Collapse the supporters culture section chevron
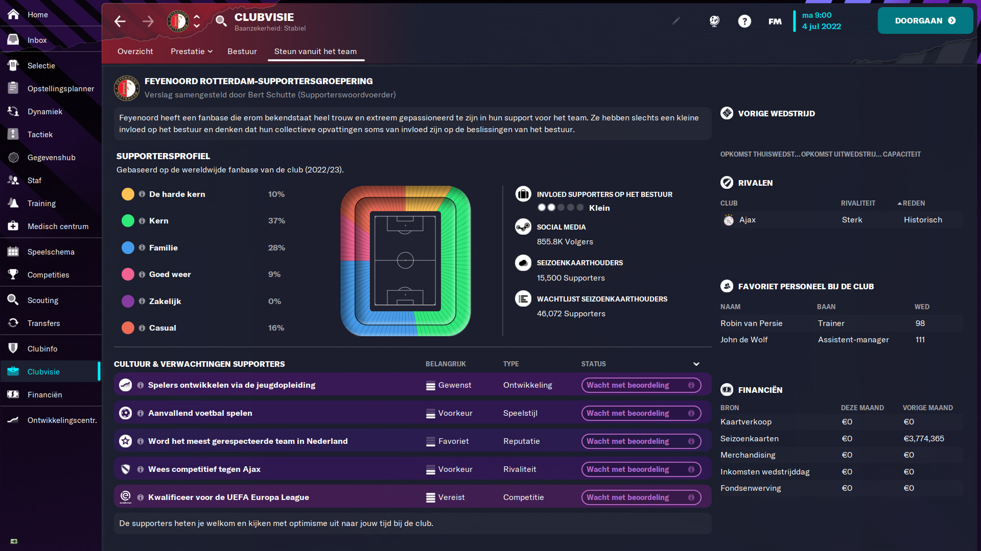 click(696, 364)
